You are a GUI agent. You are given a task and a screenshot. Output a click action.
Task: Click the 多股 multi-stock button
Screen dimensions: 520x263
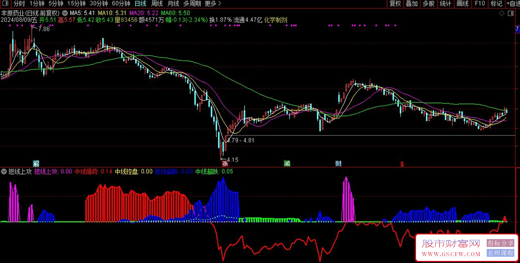click(x=428, y=4)
